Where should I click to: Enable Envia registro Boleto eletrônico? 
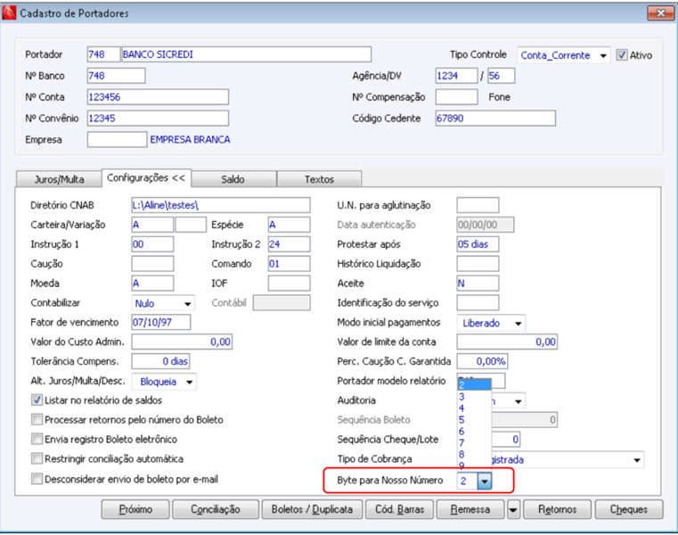(x=37, y=439)
